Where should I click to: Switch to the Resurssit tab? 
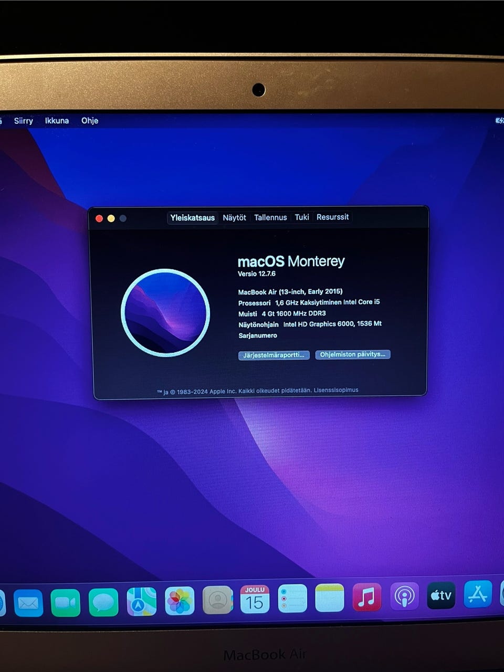[332, 217]
